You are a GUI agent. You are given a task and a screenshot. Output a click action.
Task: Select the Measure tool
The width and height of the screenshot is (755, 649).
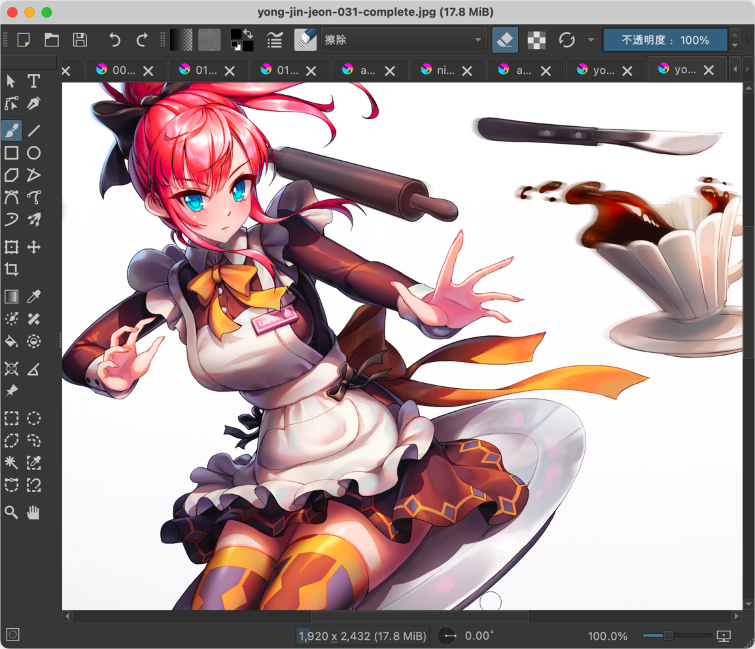point(33,369)
